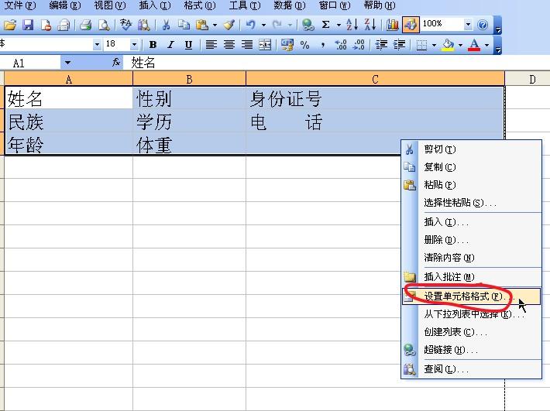
Task: Expand the Borders dropdown arrow
Action: coord(434,45)
